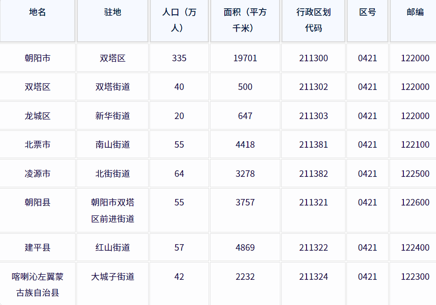Screen dimensions: 436x305
Task: Click the 面积（平方千米）column header
Action: click(x=245, y=20)
